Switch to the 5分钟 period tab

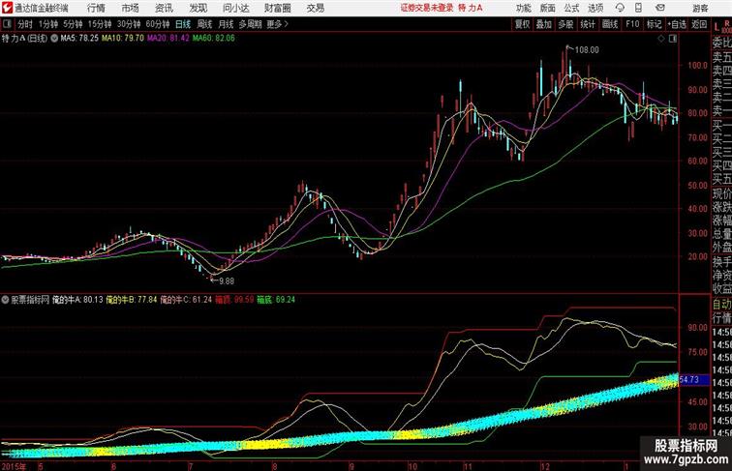pos(73,24)
